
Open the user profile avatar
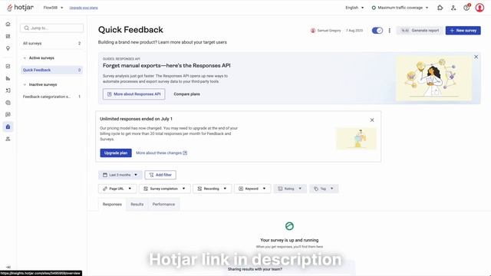tap(479, 8)
